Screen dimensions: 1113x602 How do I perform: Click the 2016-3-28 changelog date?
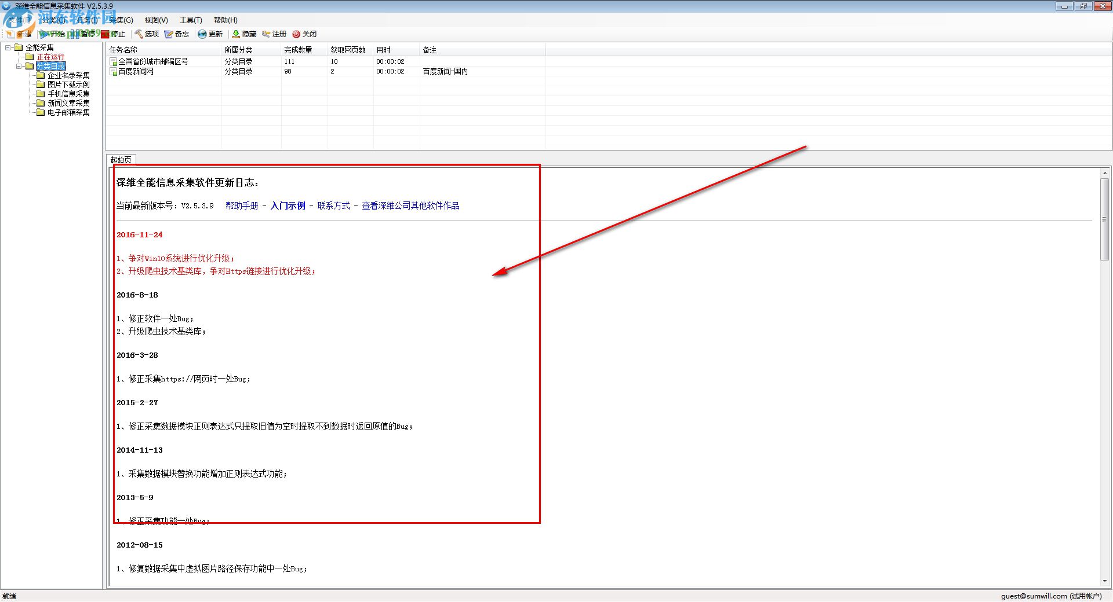(x=137, y=355)
